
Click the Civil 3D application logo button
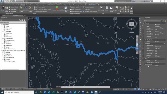[2, 2]
